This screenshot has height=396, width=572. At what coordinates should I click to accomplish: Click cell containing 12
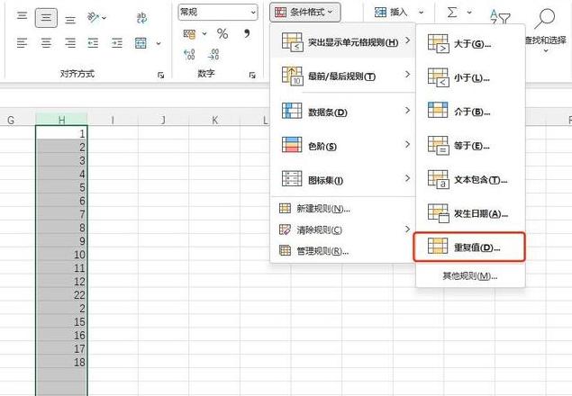pyautogui.click(x=61, y=281)
